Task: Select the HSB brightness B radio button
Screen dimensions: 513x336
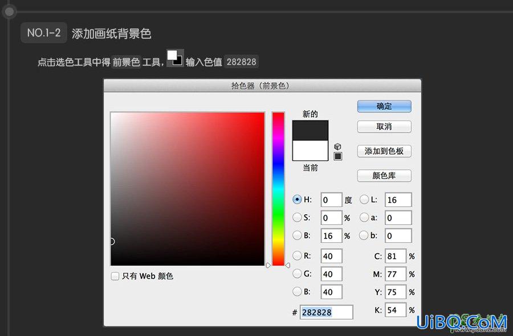Action: (297, 235)
